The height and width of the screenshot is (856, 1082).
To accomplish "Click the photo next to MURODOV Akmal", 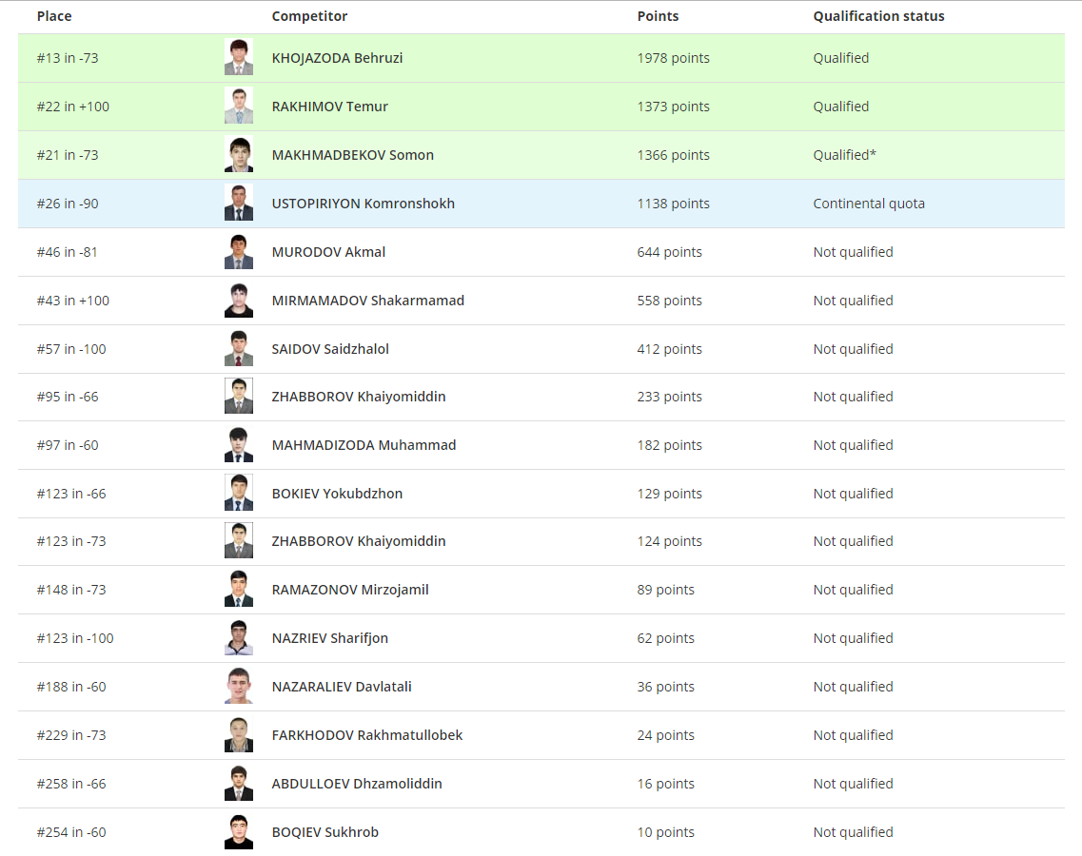I will (239, 252).
